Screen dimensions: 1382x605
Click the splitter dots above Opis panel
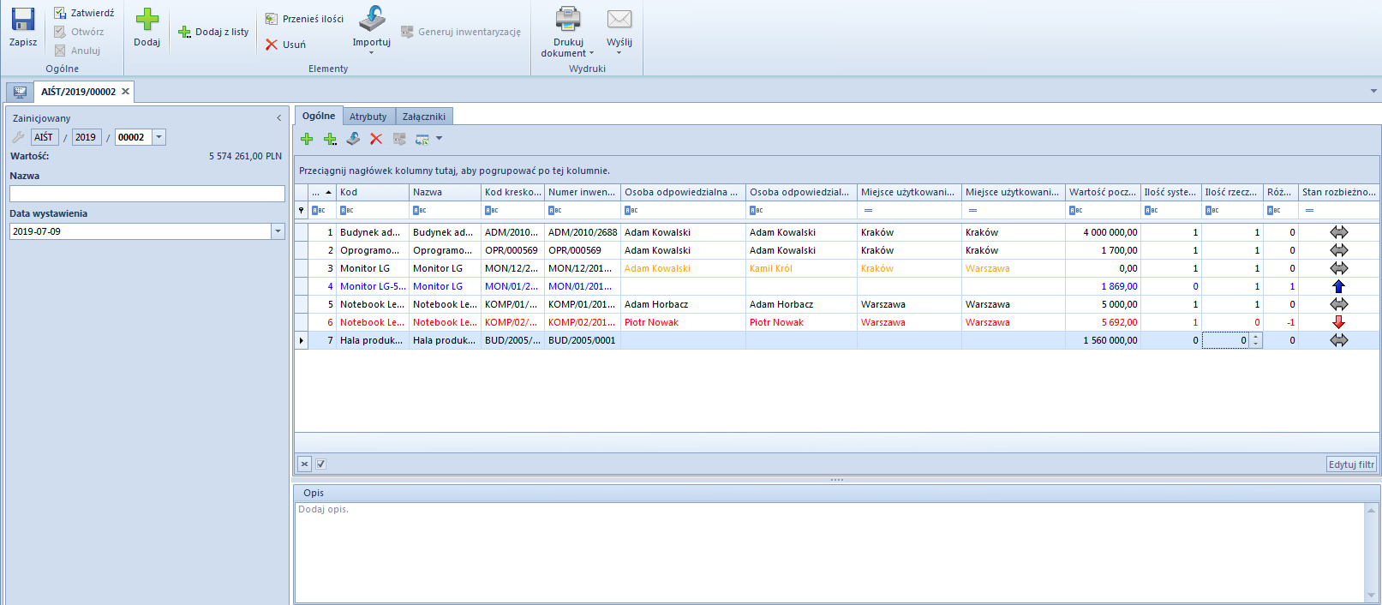(x=837, y=480)
